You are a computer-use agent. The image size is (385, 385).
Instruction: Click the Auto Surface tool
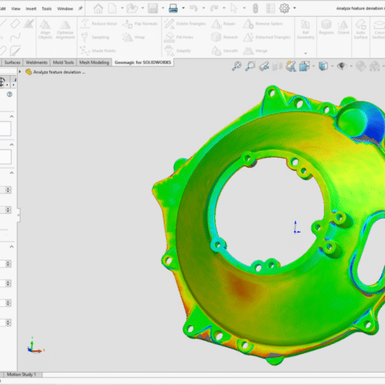tap(360, 29)
